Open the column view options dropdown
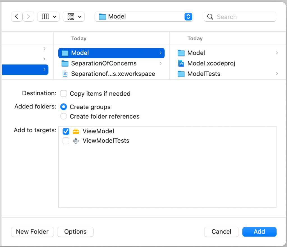Viewport: 287px width, 247px height. [48, 17]
